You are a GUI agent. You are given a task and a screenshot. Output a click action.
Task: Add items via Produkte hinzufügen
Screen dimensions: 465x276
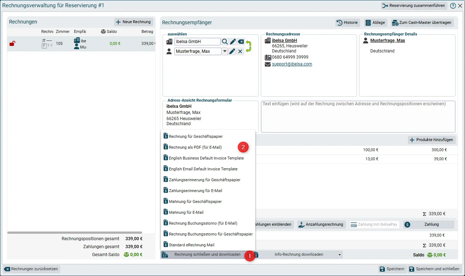(x=432, y=140)
